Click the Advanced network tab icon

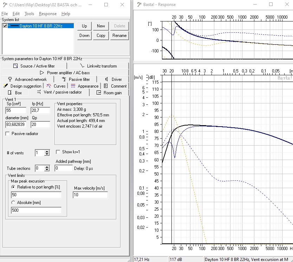point(10,79)
